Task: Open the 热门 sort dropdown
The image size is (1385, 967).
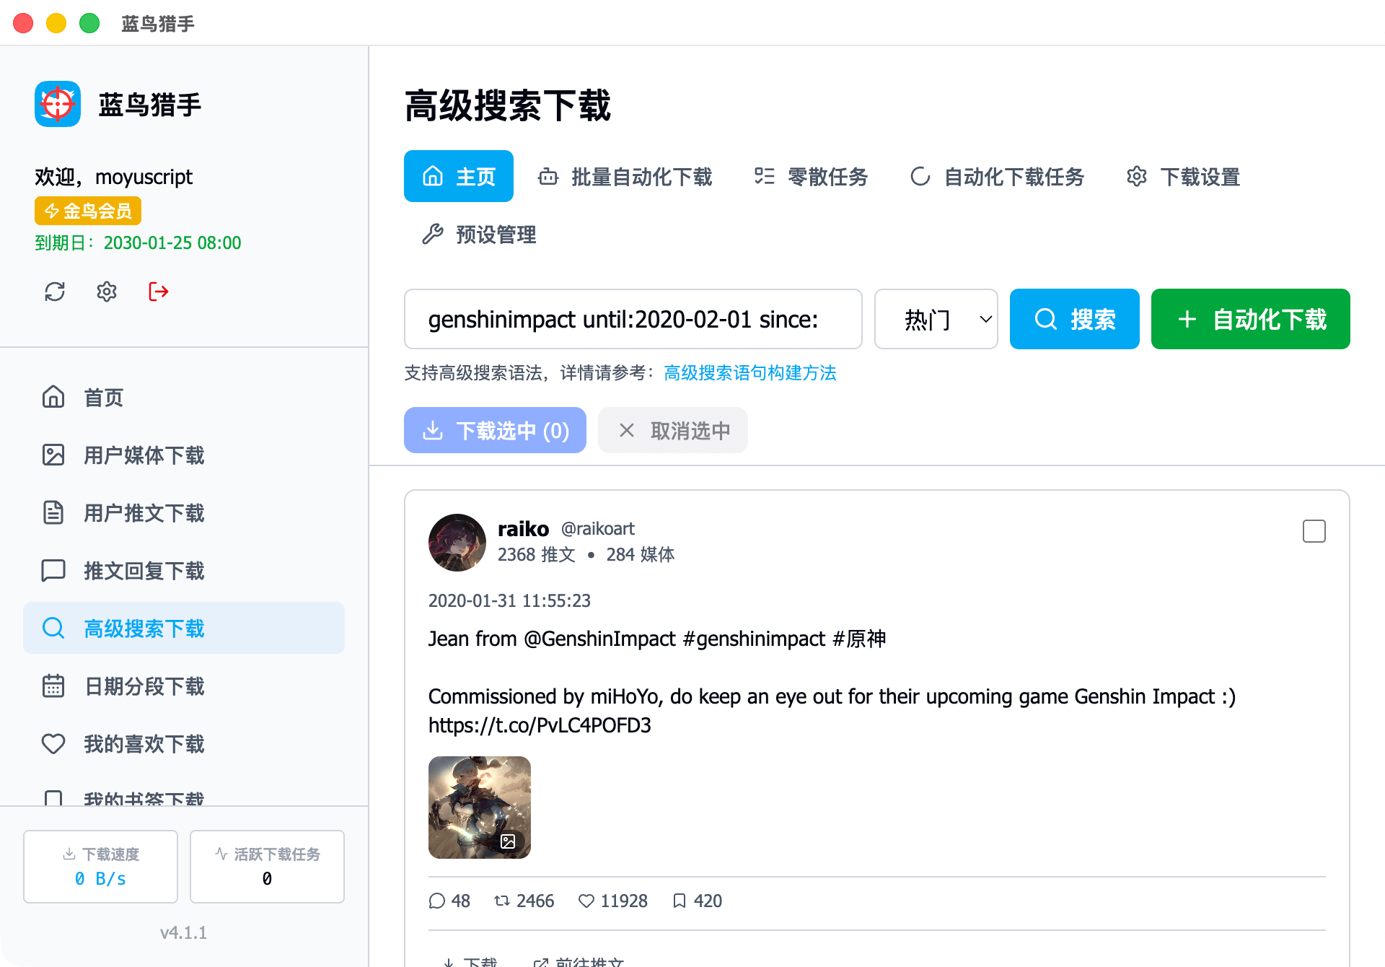Action: [936, 319]
